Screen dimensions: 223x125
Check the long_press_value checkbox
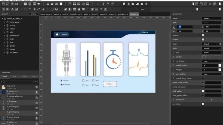(203, 95)
